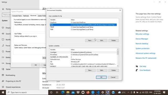Select the Path user variable row
The image size is (168, 95).
83,25
